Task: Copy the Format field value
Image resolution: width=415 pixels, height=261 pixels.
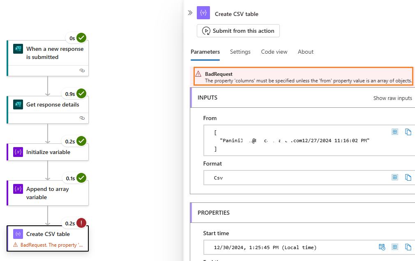Action: 408,177
